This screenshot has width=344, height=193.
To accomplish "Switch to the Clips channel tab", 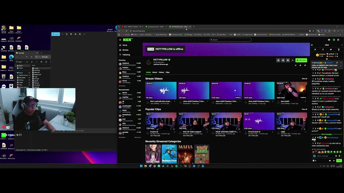I will tap(167, 72).
